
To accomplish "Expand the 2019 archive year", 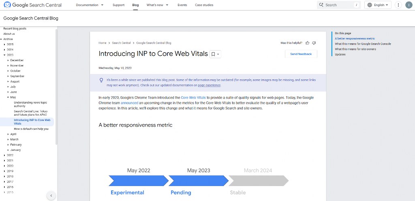I will pyautogui.click(x=5, y=171).
